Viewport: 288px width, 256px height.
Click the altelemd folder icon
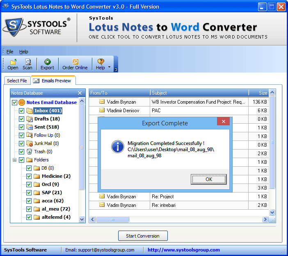point(37,217)
